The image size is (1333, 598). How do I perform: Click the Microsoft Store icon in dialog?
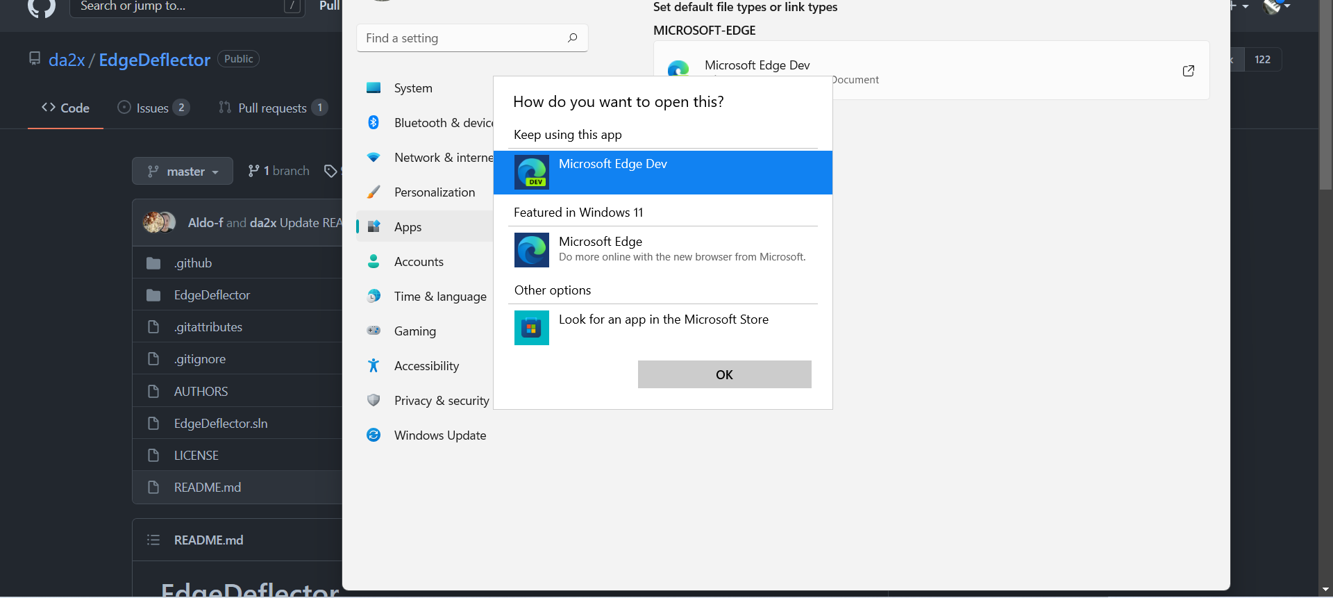(x=532, y=328)
